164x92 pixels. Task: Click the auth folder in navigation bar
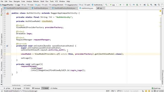point(87,5)
